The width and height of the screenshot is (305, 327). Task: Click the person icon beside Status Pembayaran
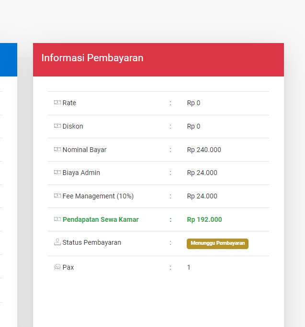point(57,242)
